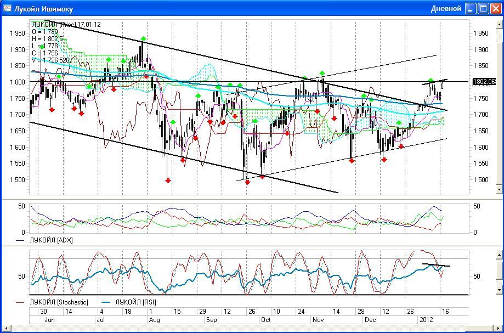Screen dimensions: 504x333
Task: Close the Лукойл Ишимоку chart window
Action: pos(496,9)
